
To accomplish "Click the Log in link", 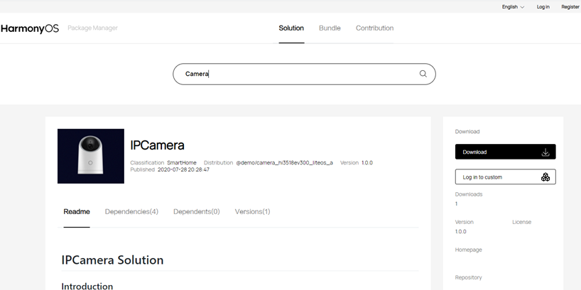I will pos(543,6).
